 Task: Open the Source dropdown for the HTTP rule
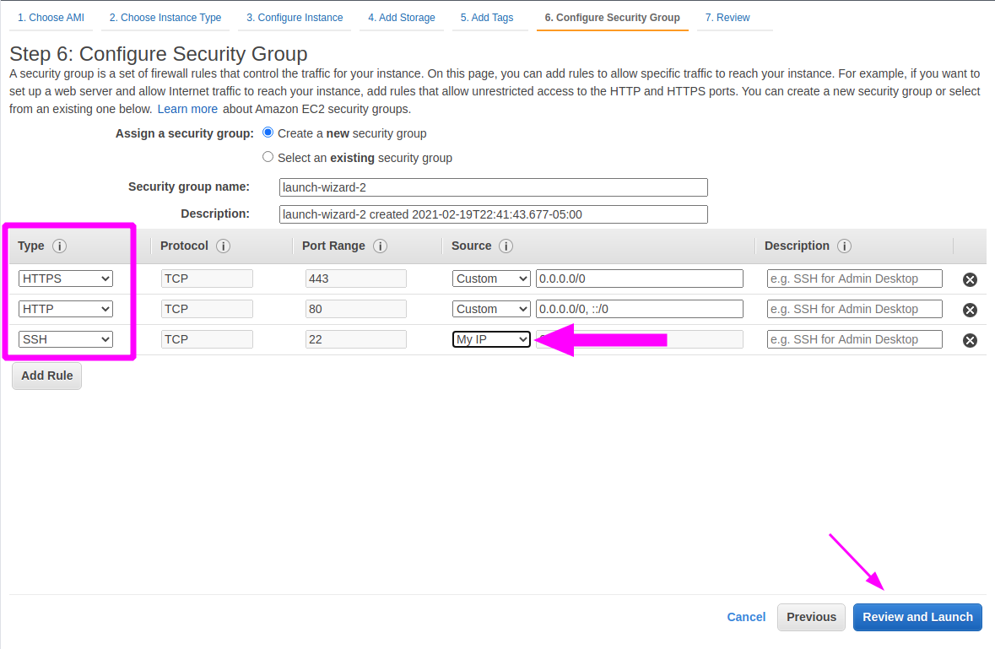[x=491, y=308]
